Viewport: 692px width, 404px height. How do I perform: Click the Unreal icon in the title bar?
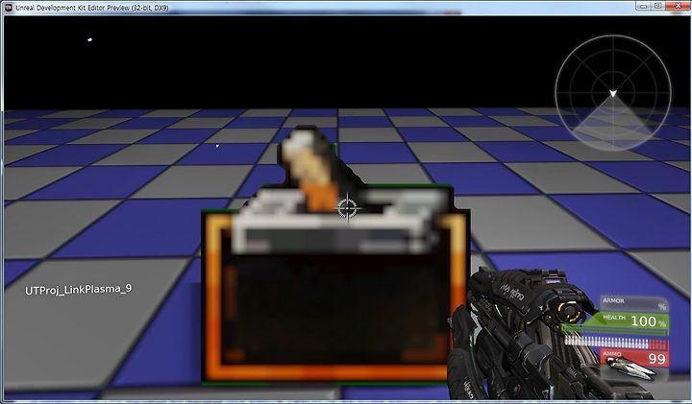click(9, 8)
